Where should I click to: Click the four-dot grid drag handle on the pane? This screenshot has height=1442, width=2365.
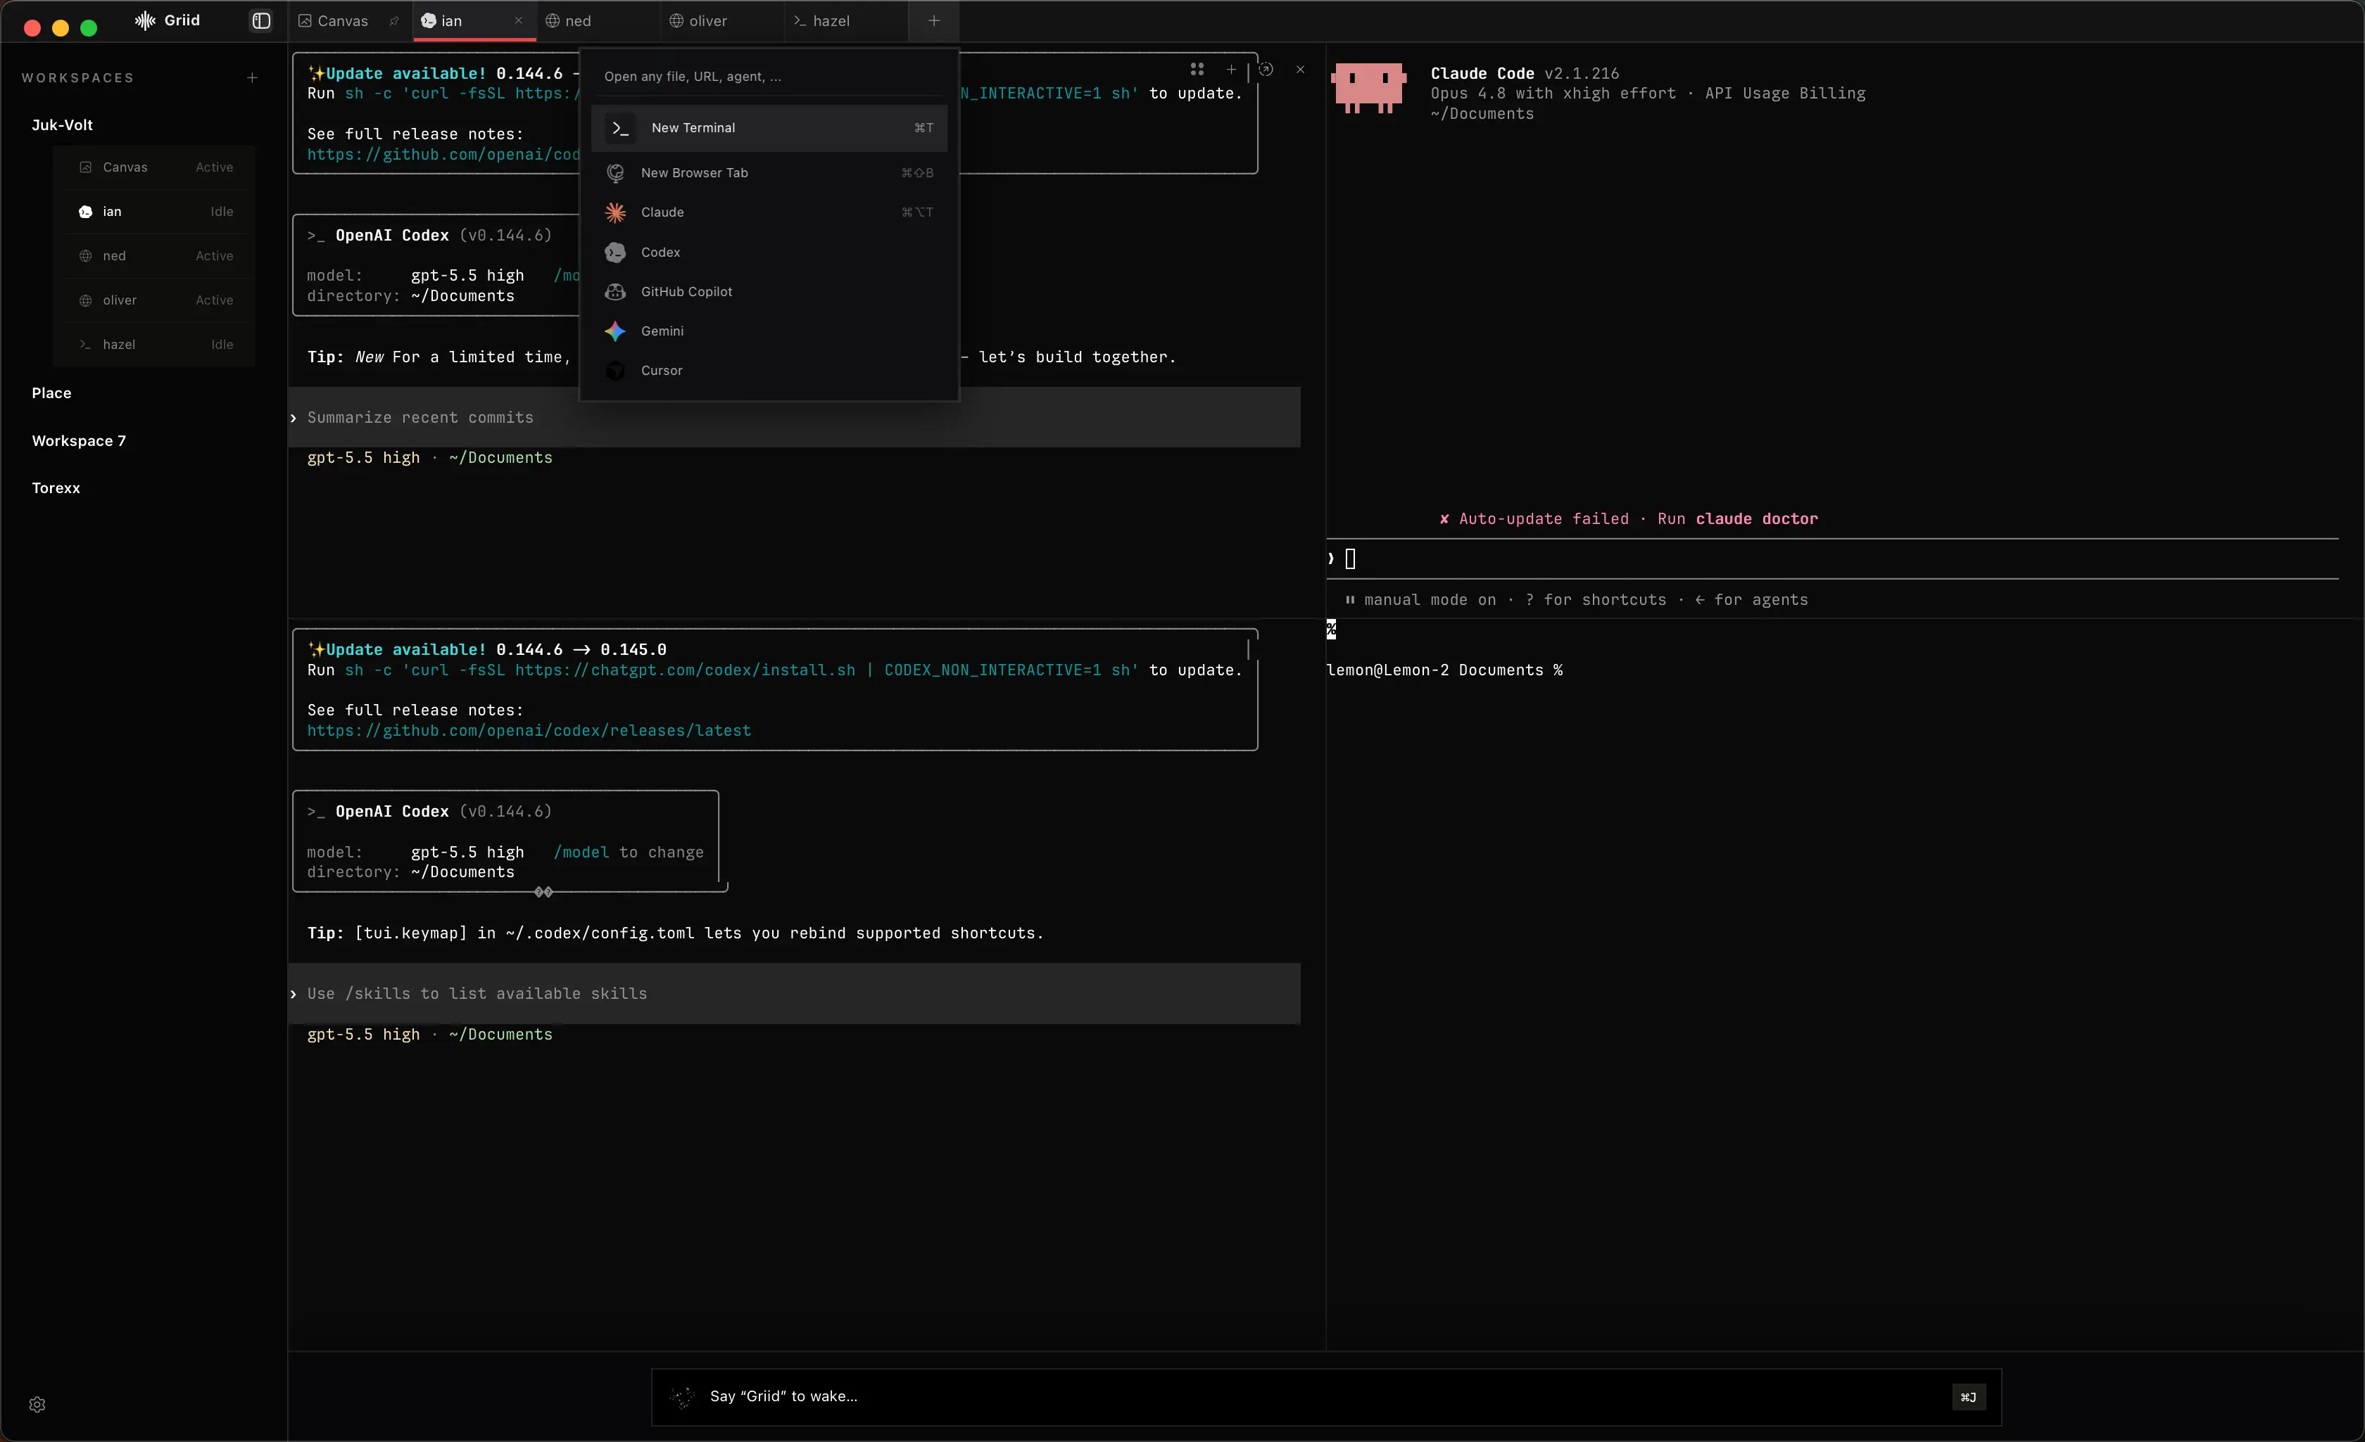coord(1197,69)
